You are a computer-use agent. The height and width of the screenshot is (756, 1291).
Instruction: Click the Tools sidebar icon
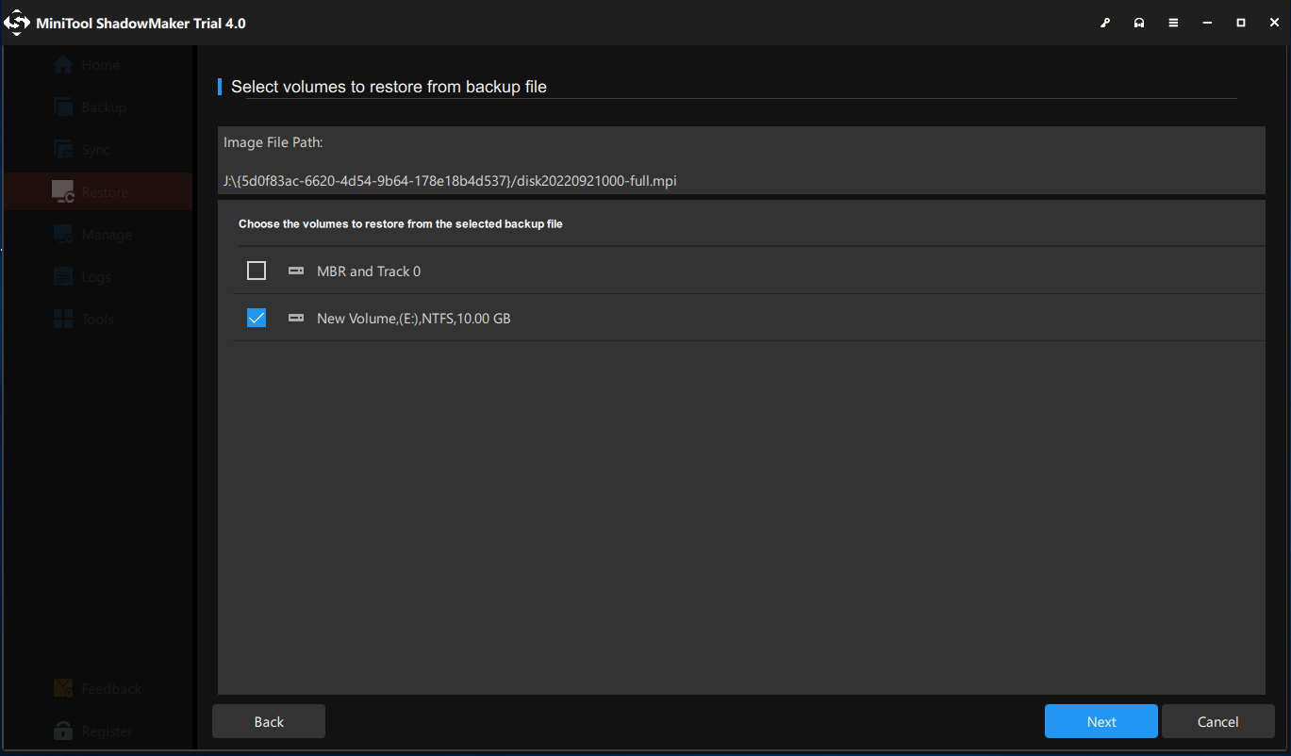[63, 320]
